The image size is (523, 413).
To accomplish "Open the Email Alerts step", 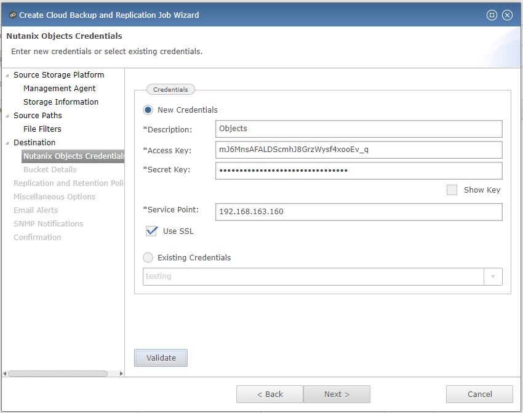I will tap(36, 210).
